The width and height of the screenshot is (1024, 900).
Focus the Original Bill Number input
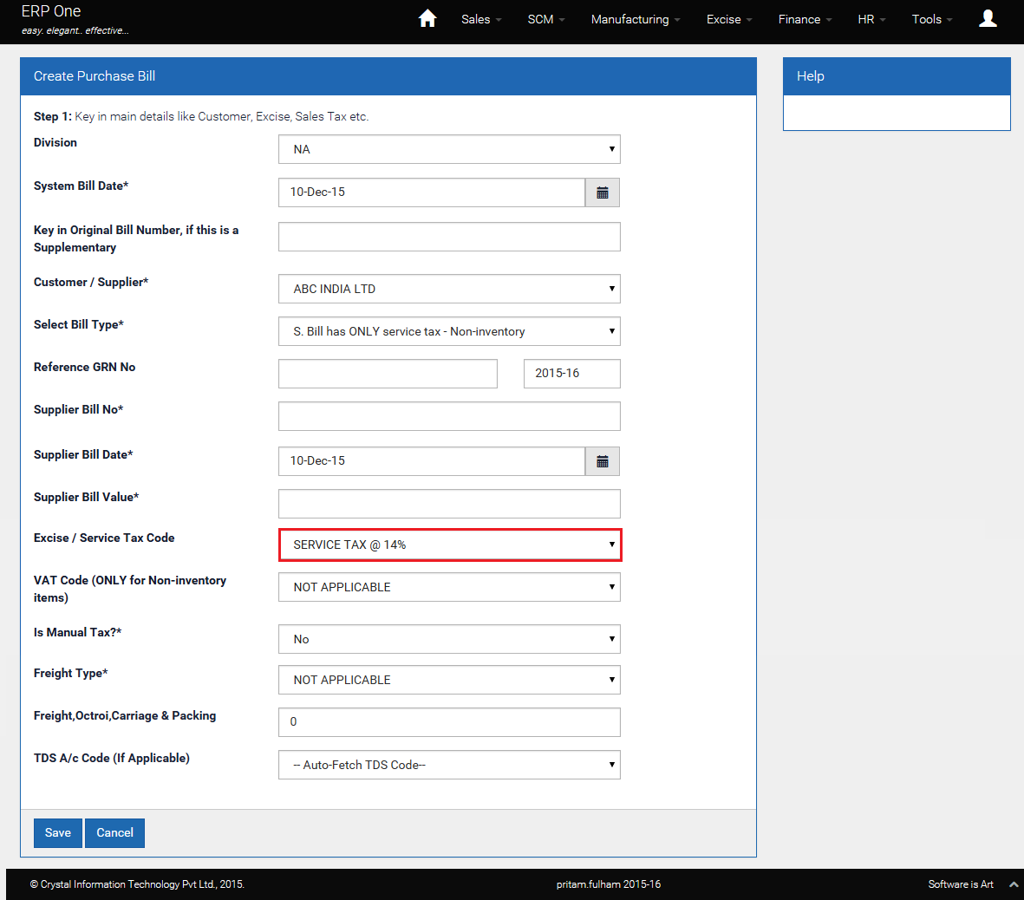pyautogui.click(x=449, y=237)
